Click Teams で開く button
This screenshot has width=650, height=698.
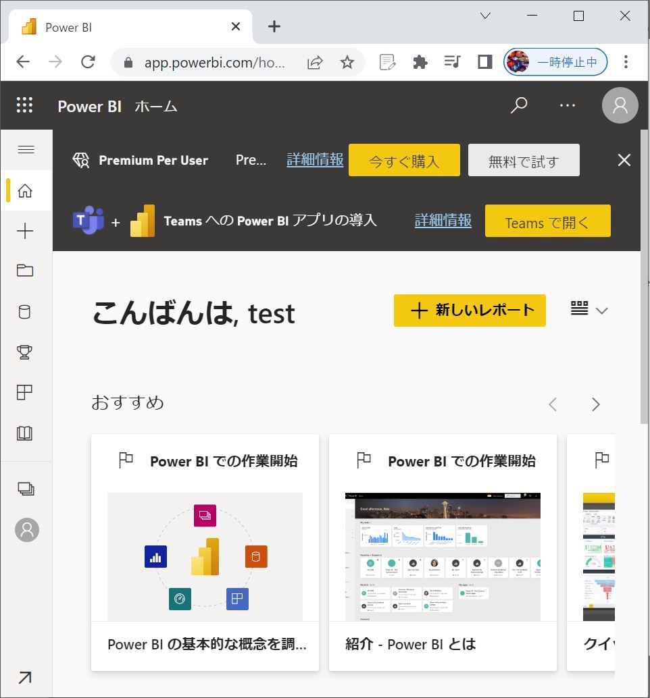coord(547,221)
